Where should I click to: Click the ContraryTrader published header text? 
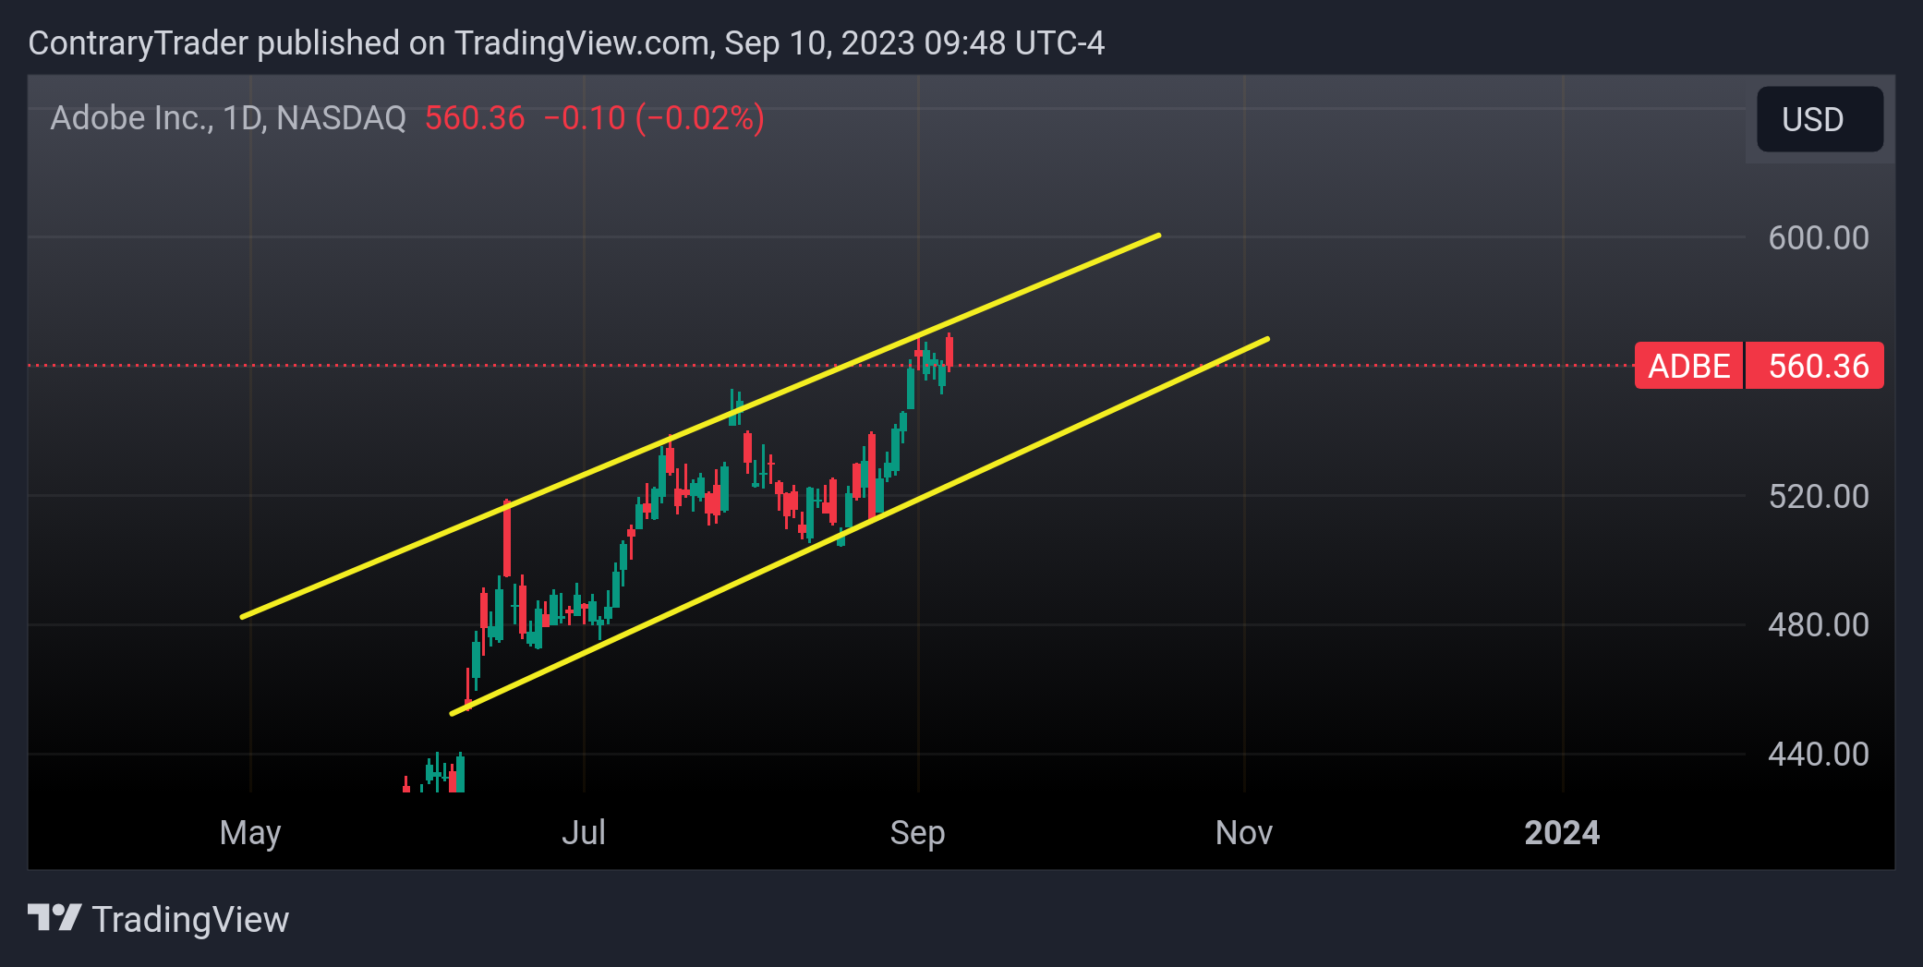tap(566, 43)
